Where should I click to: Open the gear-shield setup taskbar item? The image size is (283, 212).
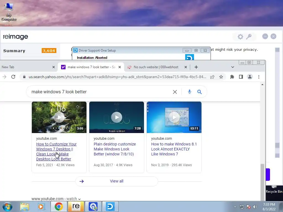pyautogui.click(x=93, y=206)
